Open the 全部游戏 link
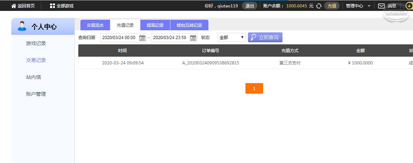Viewport: 413px width, 163px height. pos(65,6)
